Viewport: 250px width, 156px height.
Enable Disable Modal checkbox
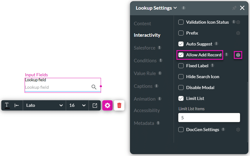tap(181, 87)
